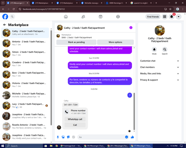Open the Groups icon in top navigation
This screenshot has height=148, width=186.
(x=118, y=17)
